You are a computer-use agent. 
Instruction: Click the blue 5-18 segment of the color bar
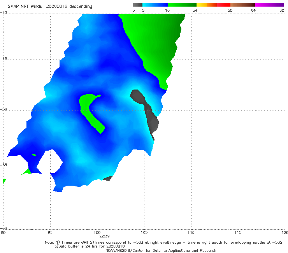(155, 5)
